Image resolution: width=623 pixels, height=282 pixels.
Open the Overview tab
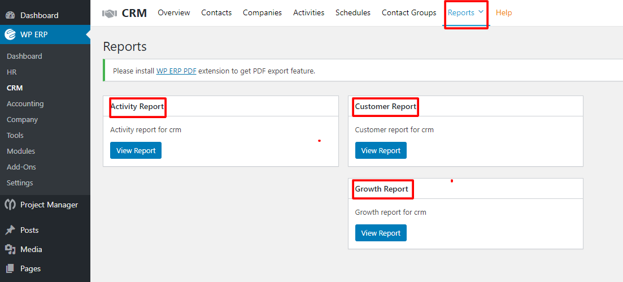coord(173,13)
